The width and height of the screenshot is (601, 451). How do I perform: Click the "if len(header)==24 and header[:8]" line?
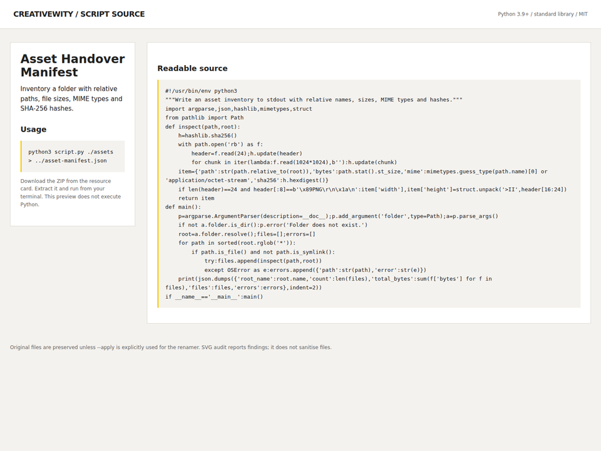click(372, 189)
